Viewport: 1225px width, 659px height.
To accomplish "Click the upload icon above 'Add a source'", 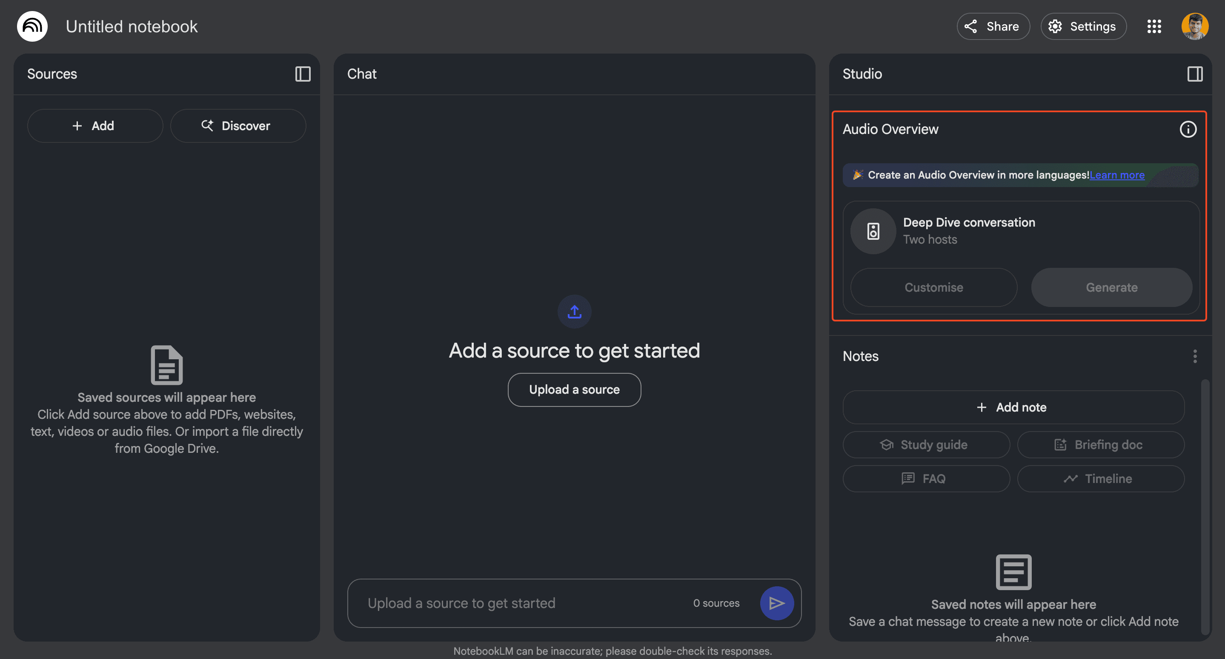I will point(574,312).
